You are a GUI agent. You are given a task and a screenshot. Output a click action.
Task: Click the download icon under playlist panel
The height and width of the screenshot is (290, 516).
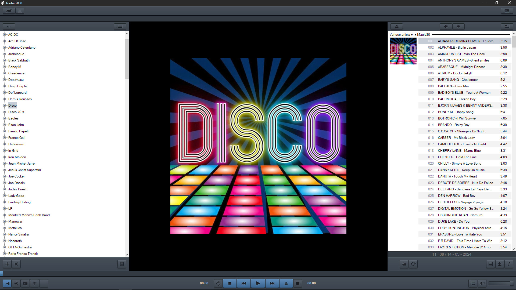coord(500,264)
